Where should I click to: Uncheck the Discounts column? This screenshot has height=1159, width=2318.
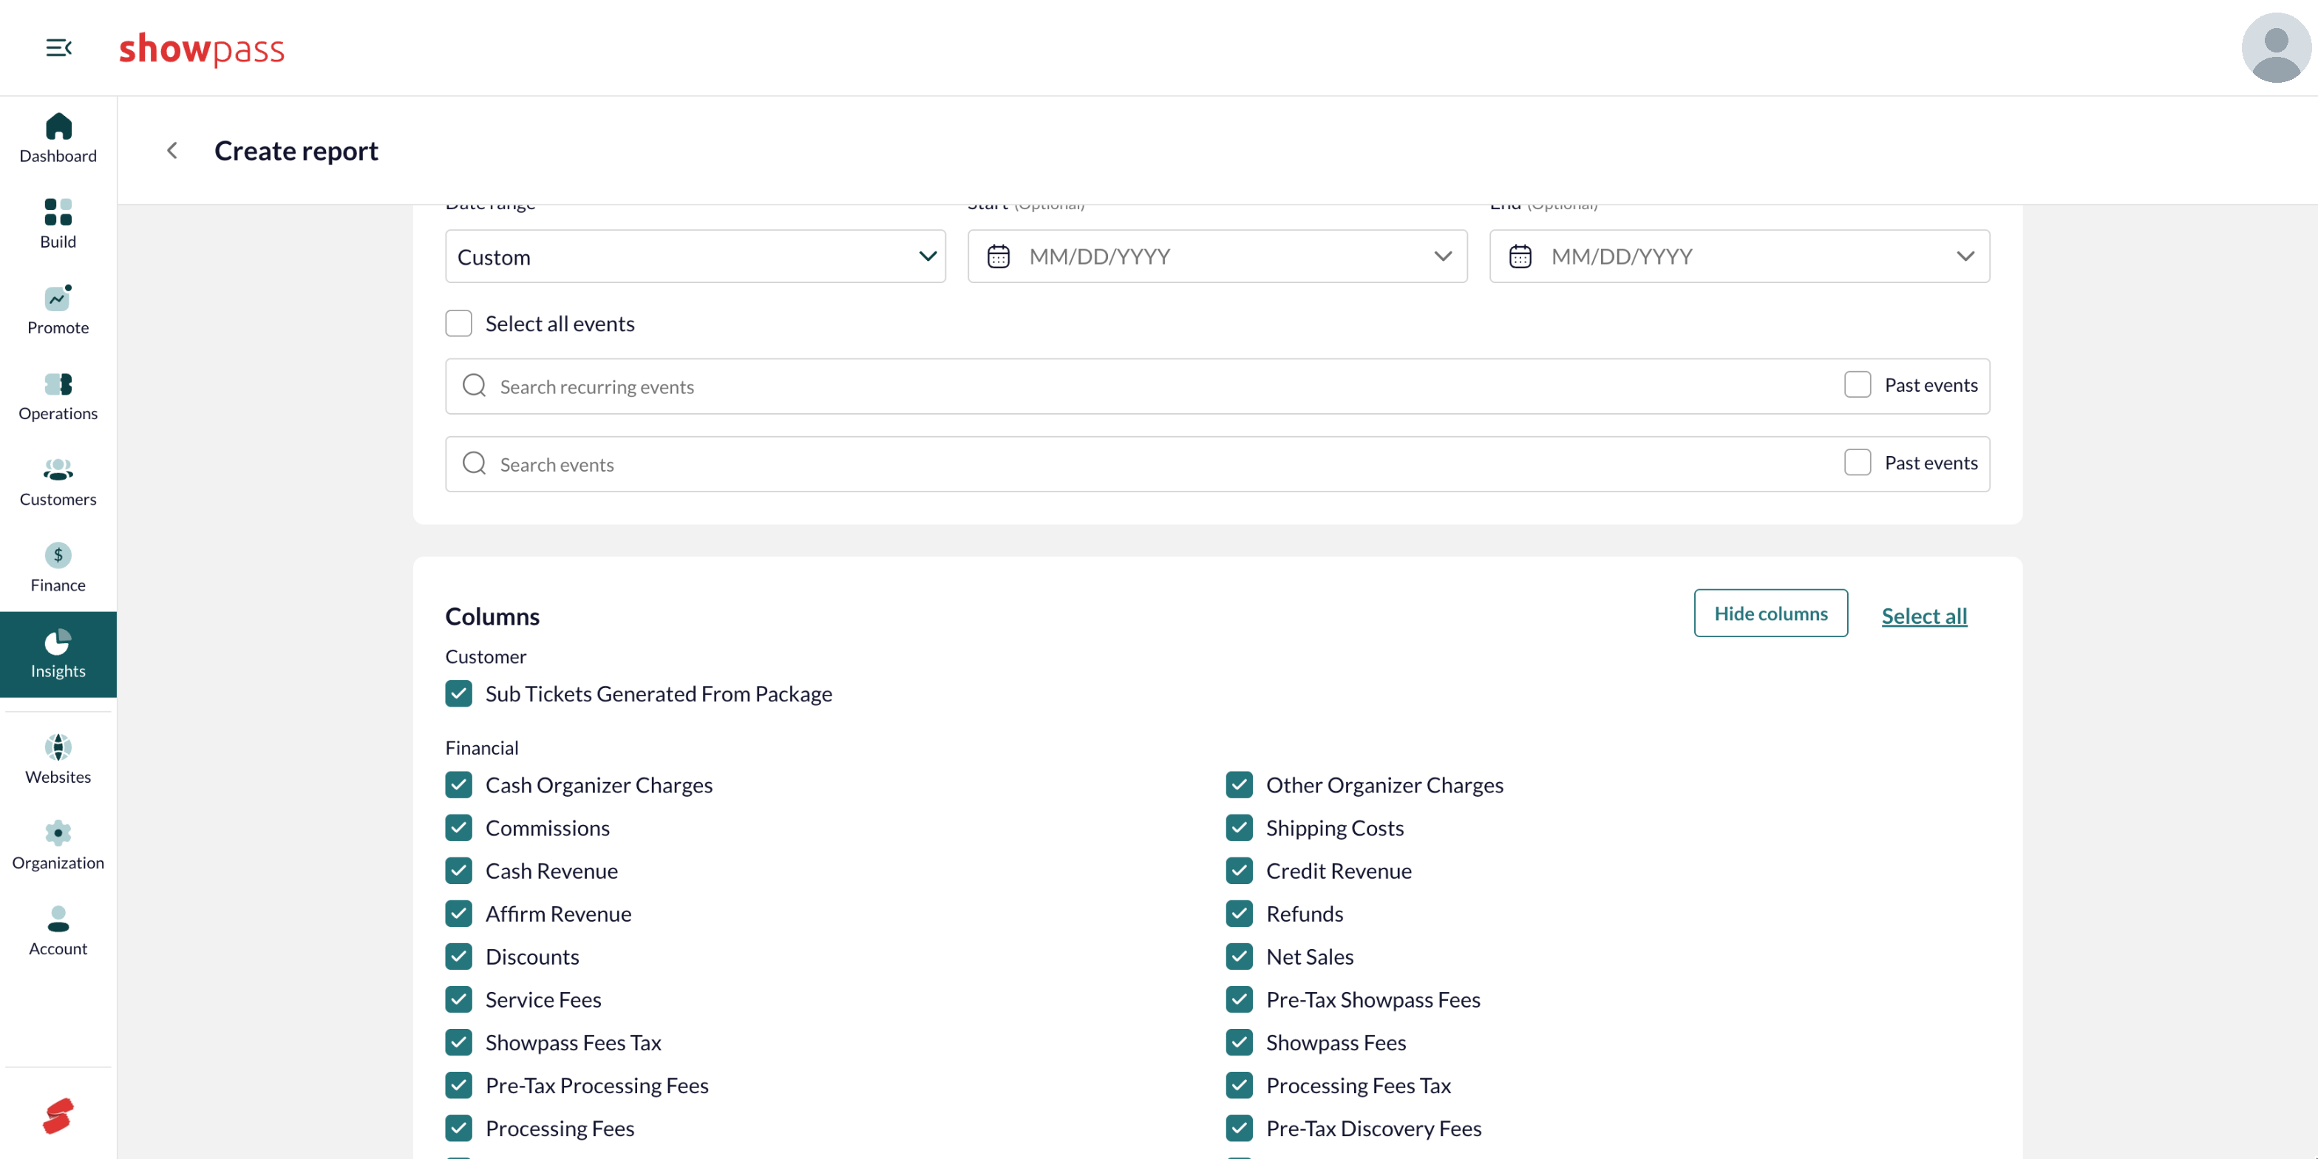click(459, 956)
